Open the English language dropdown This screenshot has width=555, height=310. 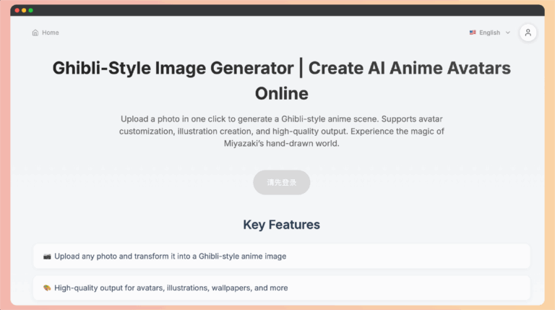[x=490, y=33]
